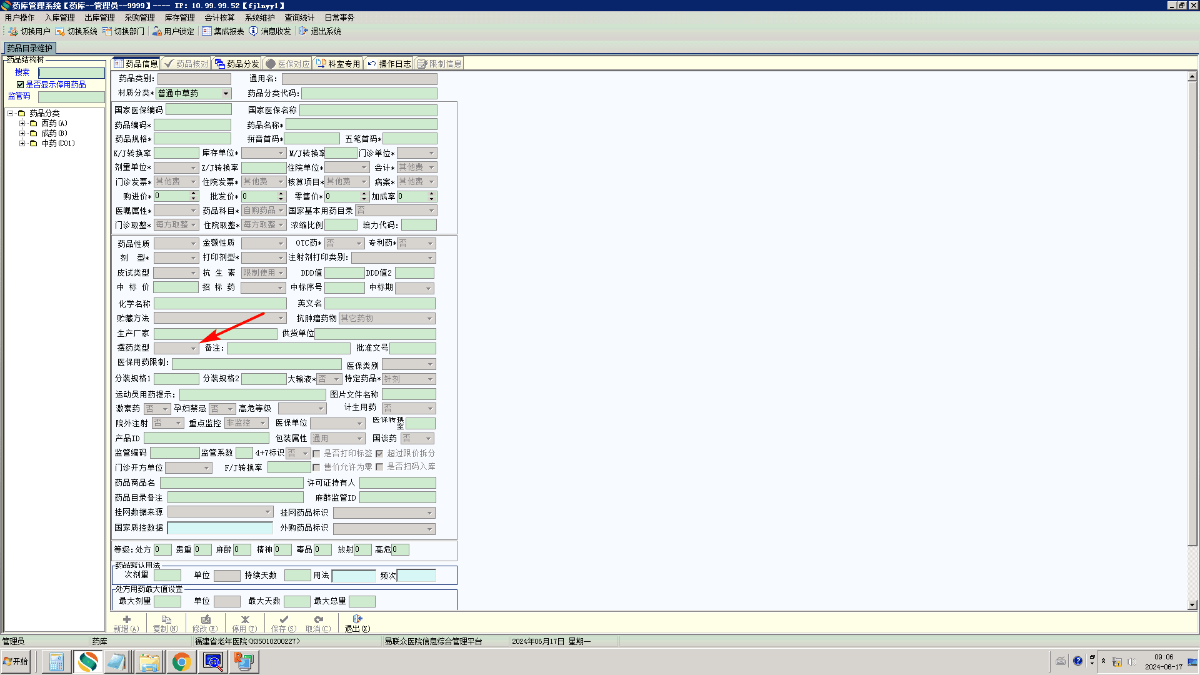Click the 切换系统 toolbar icon
The width and height of the screenshot is (1200, 675).
[60, 31]
